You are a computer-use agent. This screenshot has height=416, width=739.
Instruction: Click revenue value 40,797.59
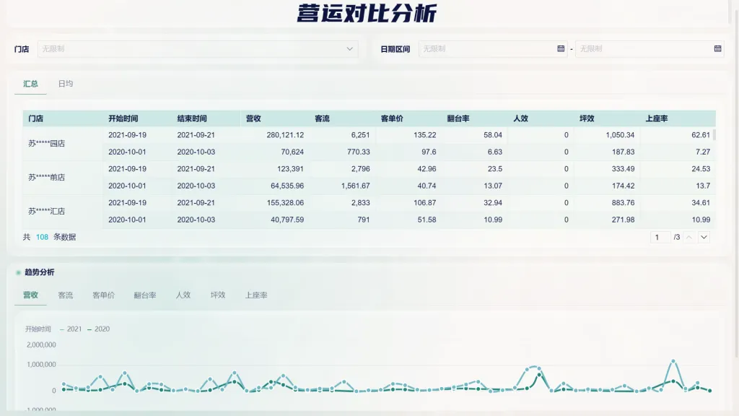click(287, 220)
